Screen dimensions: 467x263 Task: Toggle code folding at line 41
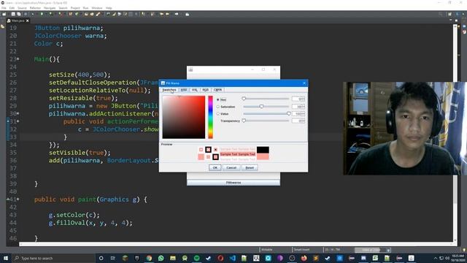pyautogui.click(x=18, y=199)
